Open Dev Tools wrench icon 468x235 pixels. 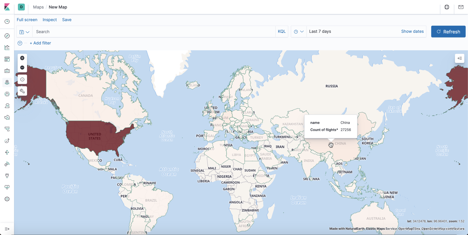pos(7,176)
